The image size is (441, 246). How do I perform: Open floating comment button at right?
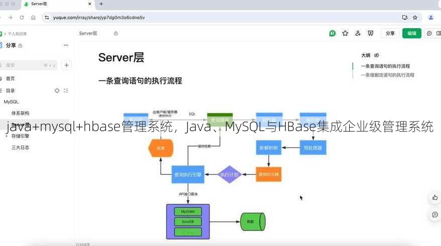(435, 215)
